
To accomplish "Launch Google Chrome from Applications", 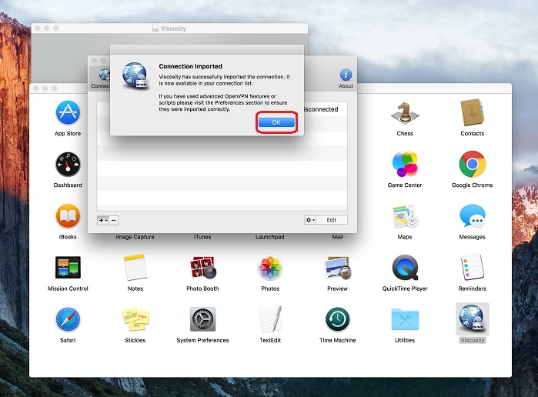I will [x=472, y=165].
